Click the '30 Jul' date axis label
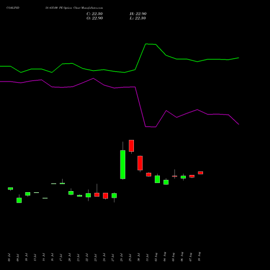 click(139, 258)
